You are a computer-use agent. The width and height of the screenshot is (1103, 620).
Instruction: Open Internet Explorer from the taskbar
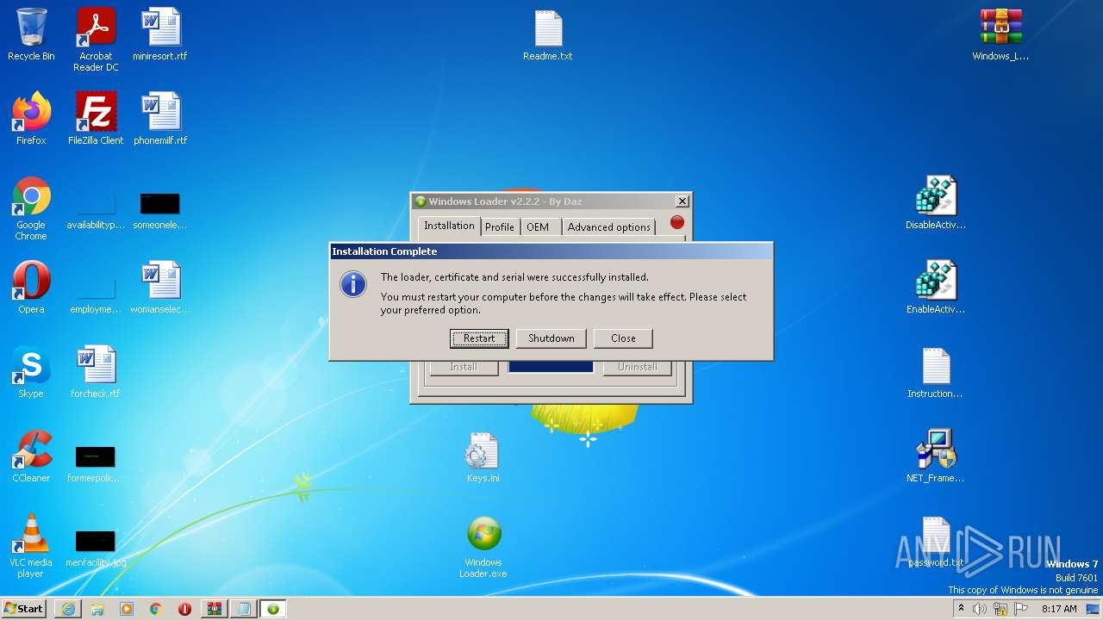pos(68,609)
